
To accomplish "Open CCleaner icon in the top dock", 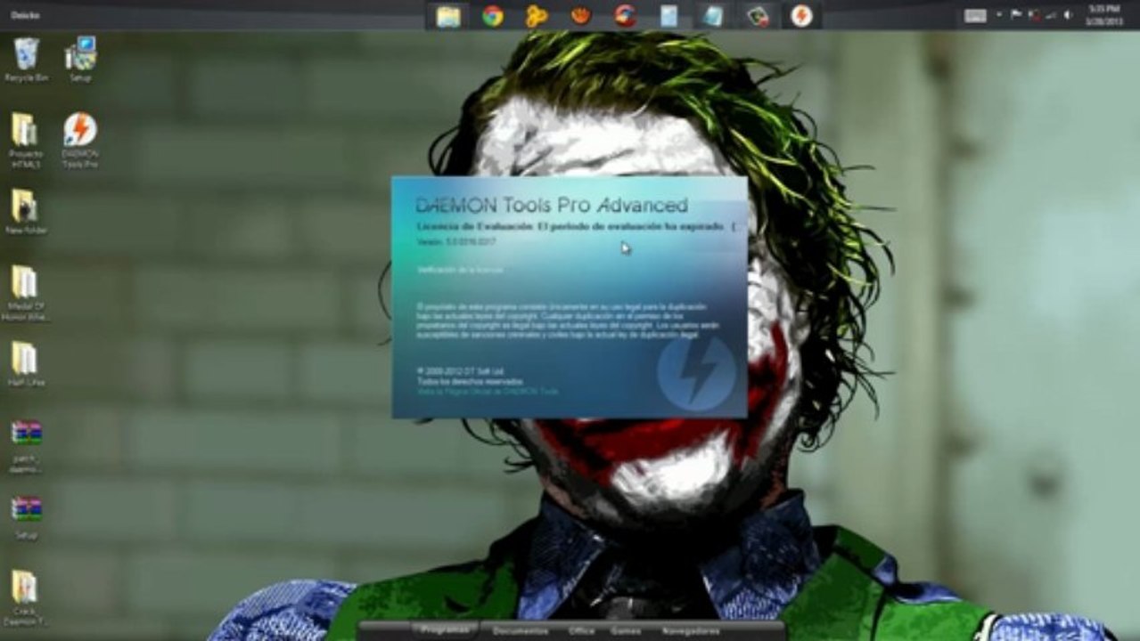I will (625, 16).
